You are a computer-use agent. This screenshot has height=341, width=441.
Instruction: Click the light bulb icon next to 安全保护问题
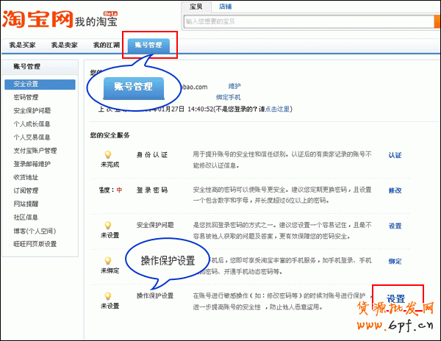[108, 225]
